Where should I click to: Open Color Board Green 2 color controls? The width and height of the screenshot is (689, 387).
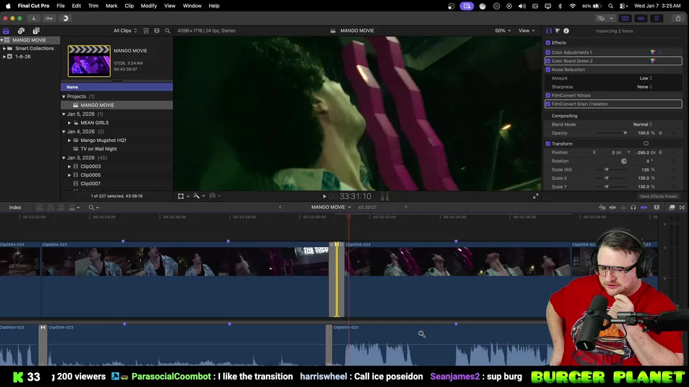click(653, 61)
